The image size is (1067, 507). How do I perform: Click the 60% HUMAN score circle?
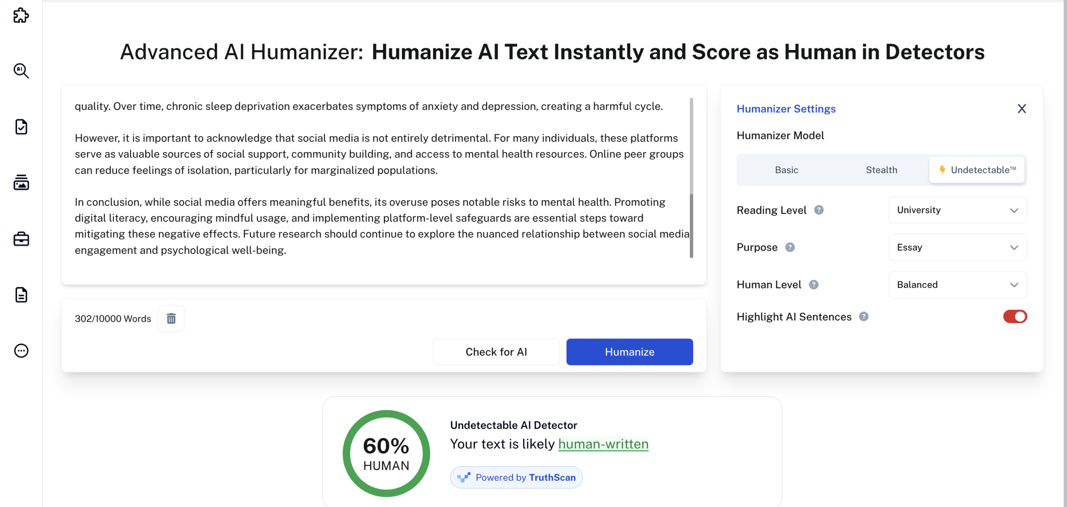(386, 453)
